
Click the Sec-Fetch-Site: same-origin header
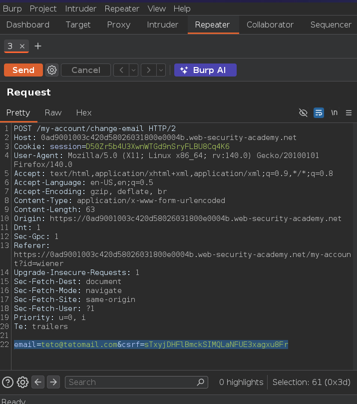coord(74,299)
